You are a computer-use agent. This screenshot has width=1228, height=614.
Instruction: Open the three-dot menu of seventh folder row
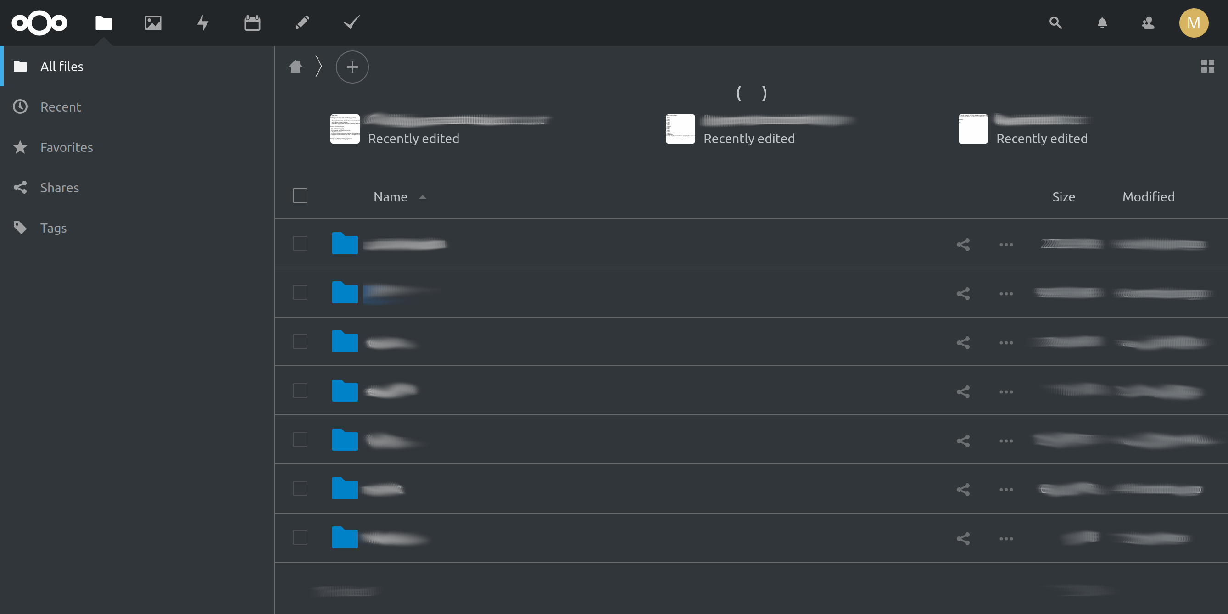coord(1006,539)
